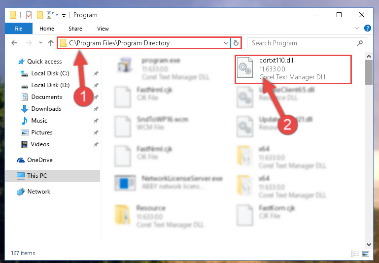Switch to large icons view layout
This screenshot has height=263, width=379.
pos(366,254)
